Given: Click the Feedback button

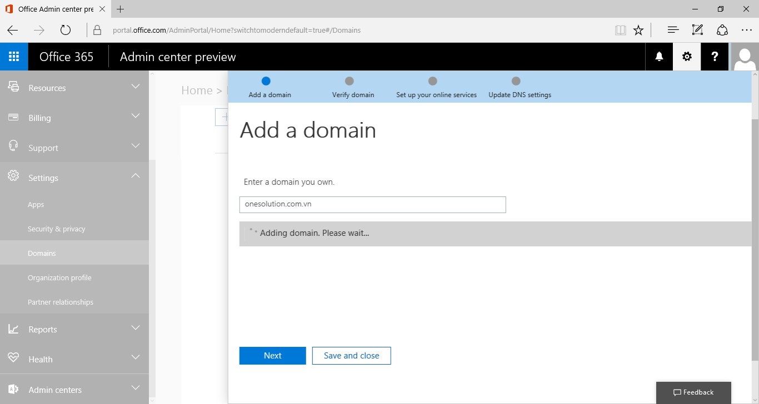Looking at the screenshot, I should [x=693, y=392].
